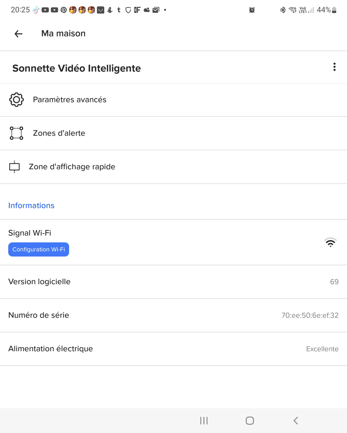
Task: Open the three-dot more options menu
Action: pos(334,67)
